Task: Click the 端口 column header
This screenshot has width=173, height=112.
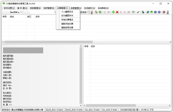Action: 31,17
